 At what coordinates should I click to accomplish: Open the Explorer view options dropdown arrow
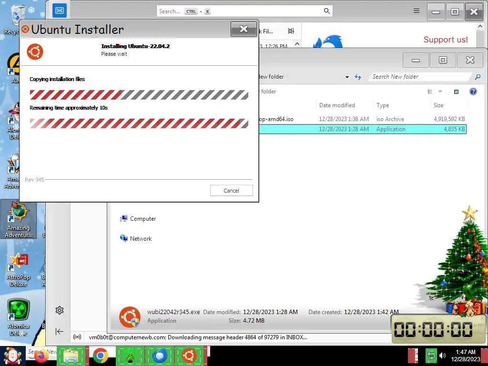click(x=440, y=91)
